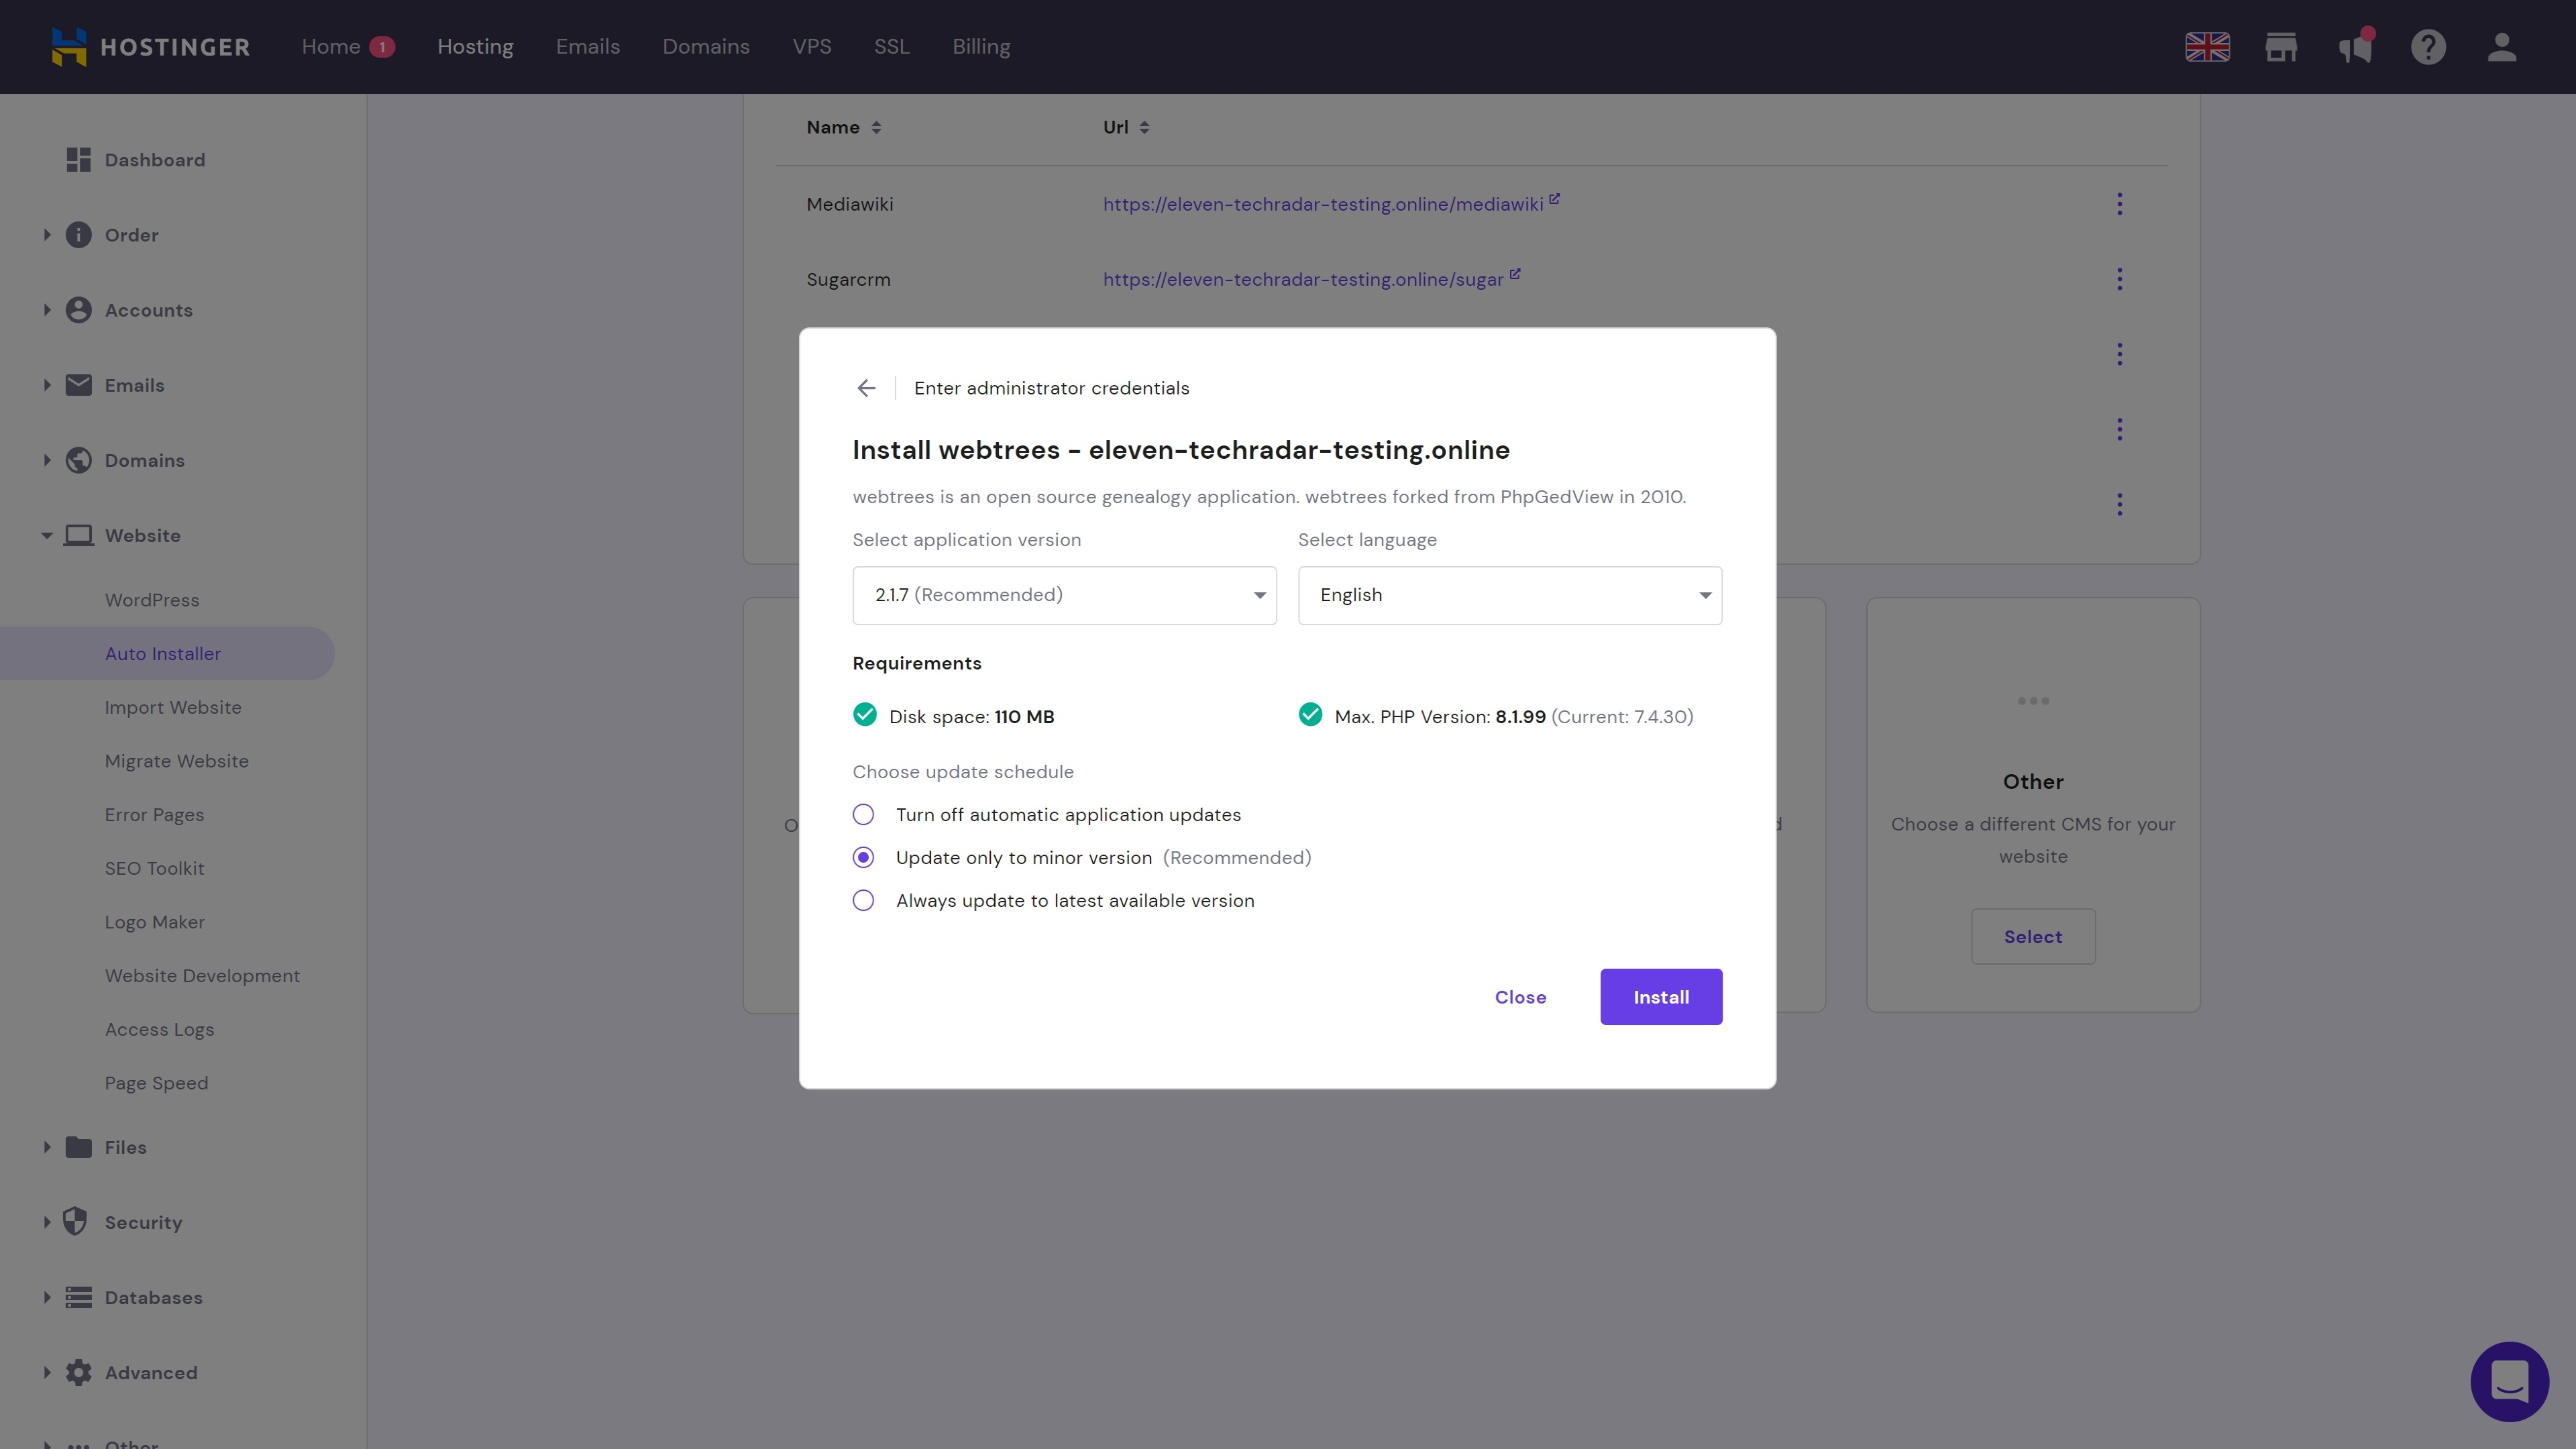Click Close in the install dialog
The height and width of the screenshot is (1449, 2576).
pos(1520,997)
